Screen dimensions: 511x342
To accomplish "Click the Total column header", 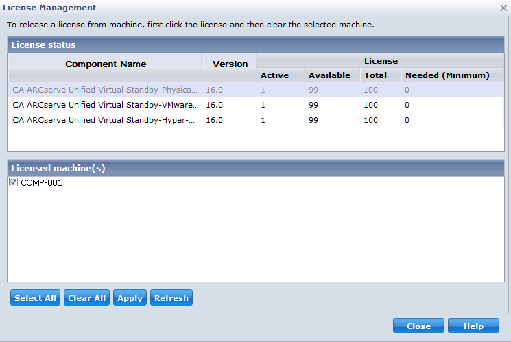I will click(x=375, y=75).
